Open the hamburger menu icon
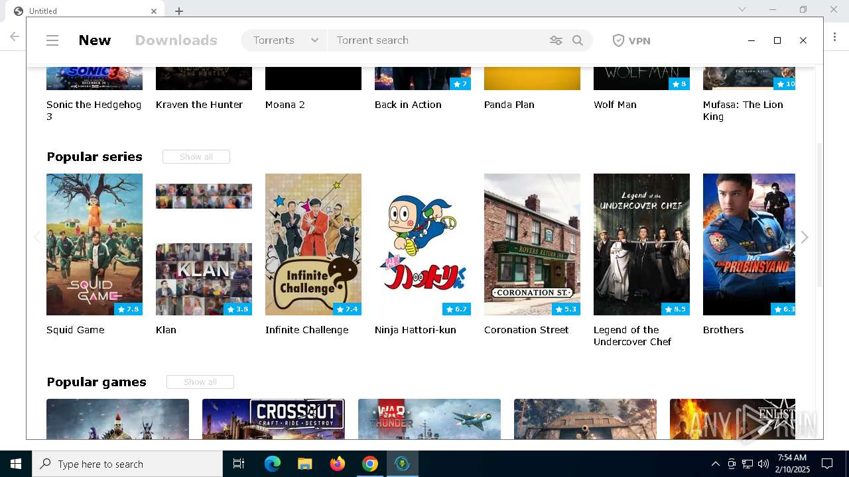This screenshot has height=477, width=849. (52, 40)
